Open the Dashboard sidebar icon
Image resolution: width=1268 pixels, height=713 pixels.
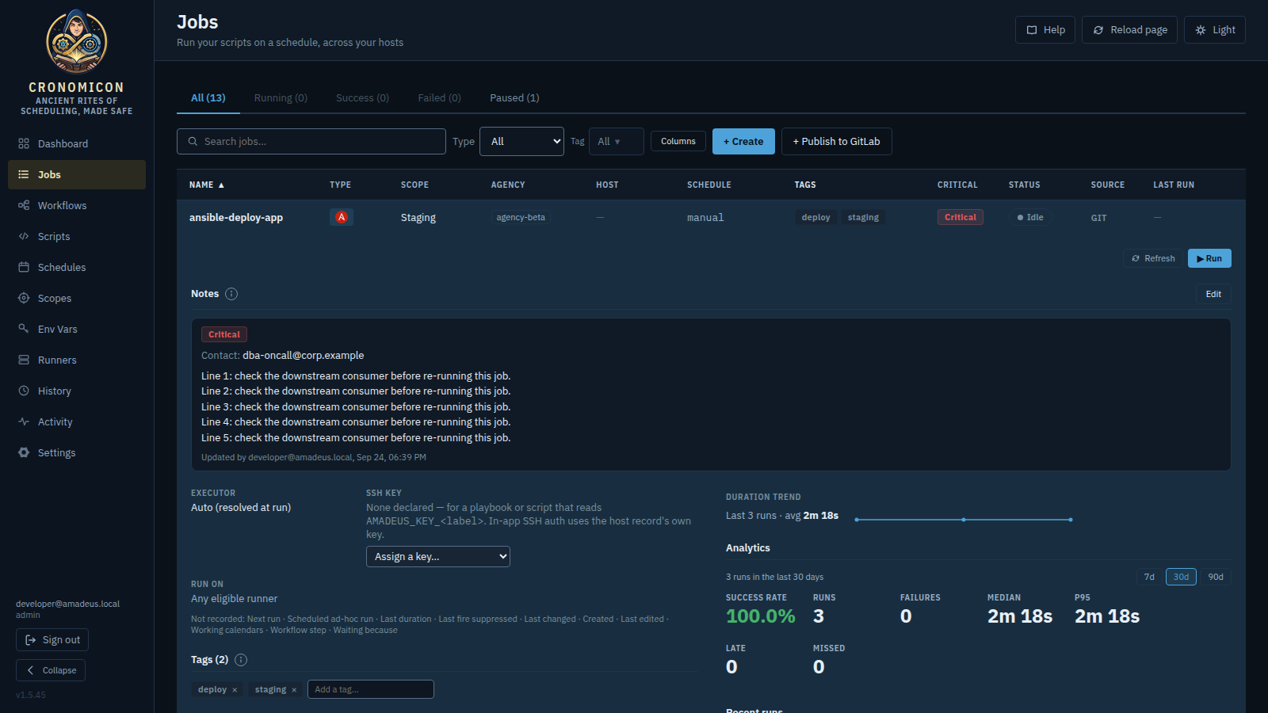[24, 143]
